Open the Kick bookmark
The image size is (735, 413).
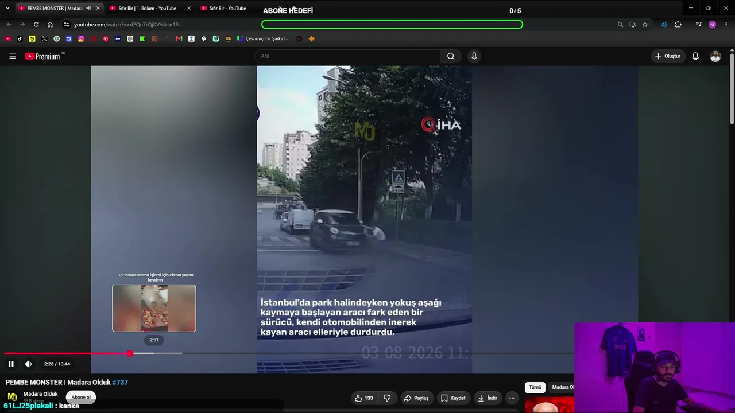(x=142, y=38)
